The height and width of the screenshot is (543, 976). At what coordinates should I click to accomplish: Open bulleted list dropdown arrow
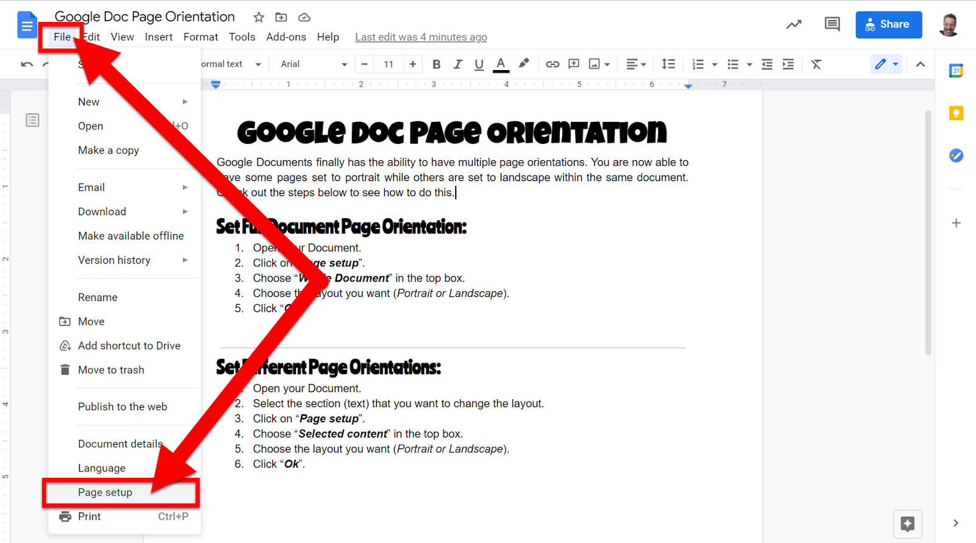749,64
